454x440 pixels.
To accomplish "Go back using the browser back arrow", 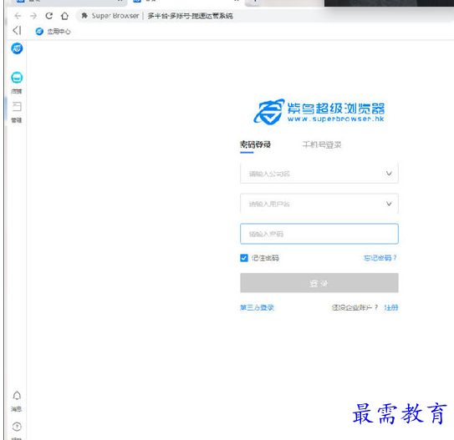I will pyautogui.click(x=18, y=16).
